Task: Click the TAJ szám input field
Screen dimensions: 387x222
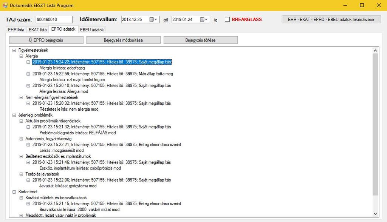Action: click(x=54, y=20)
